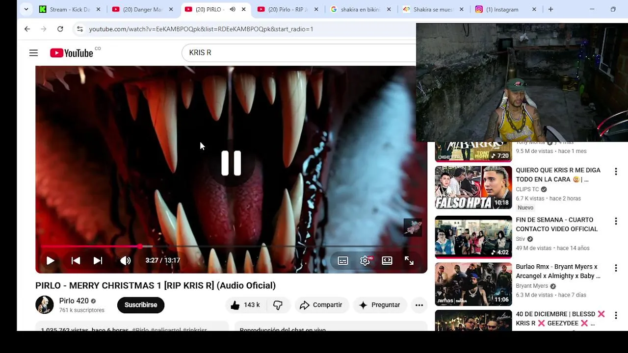The height and width of the screenshot is (353, 628).
Task: Click the pause overlay in video center
Action: tap(231, 163)
